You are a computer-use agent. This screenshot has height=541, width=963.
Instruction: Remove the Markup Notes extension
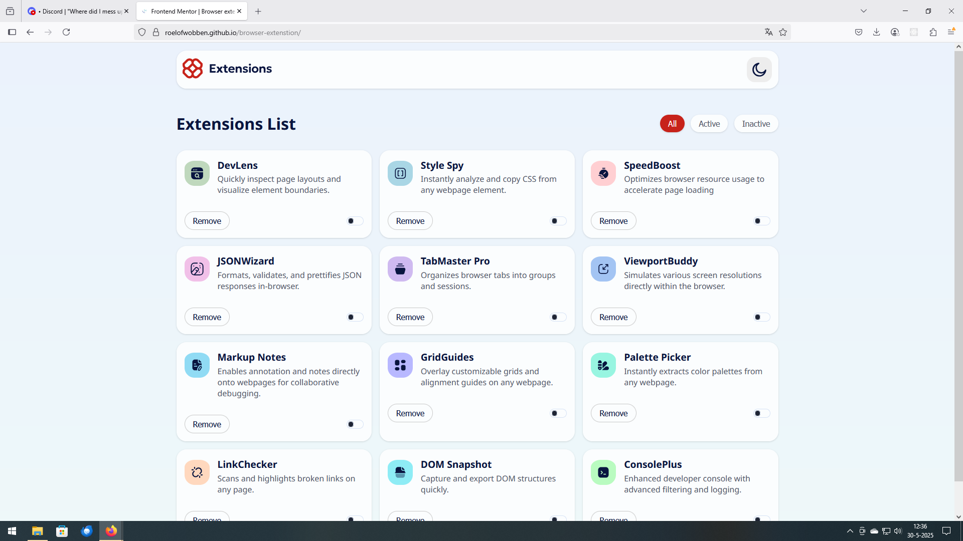(x=207, y=424)
